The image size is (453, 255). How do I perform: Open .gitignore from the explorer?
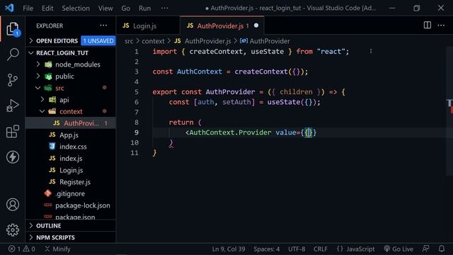tap(70, 193)
